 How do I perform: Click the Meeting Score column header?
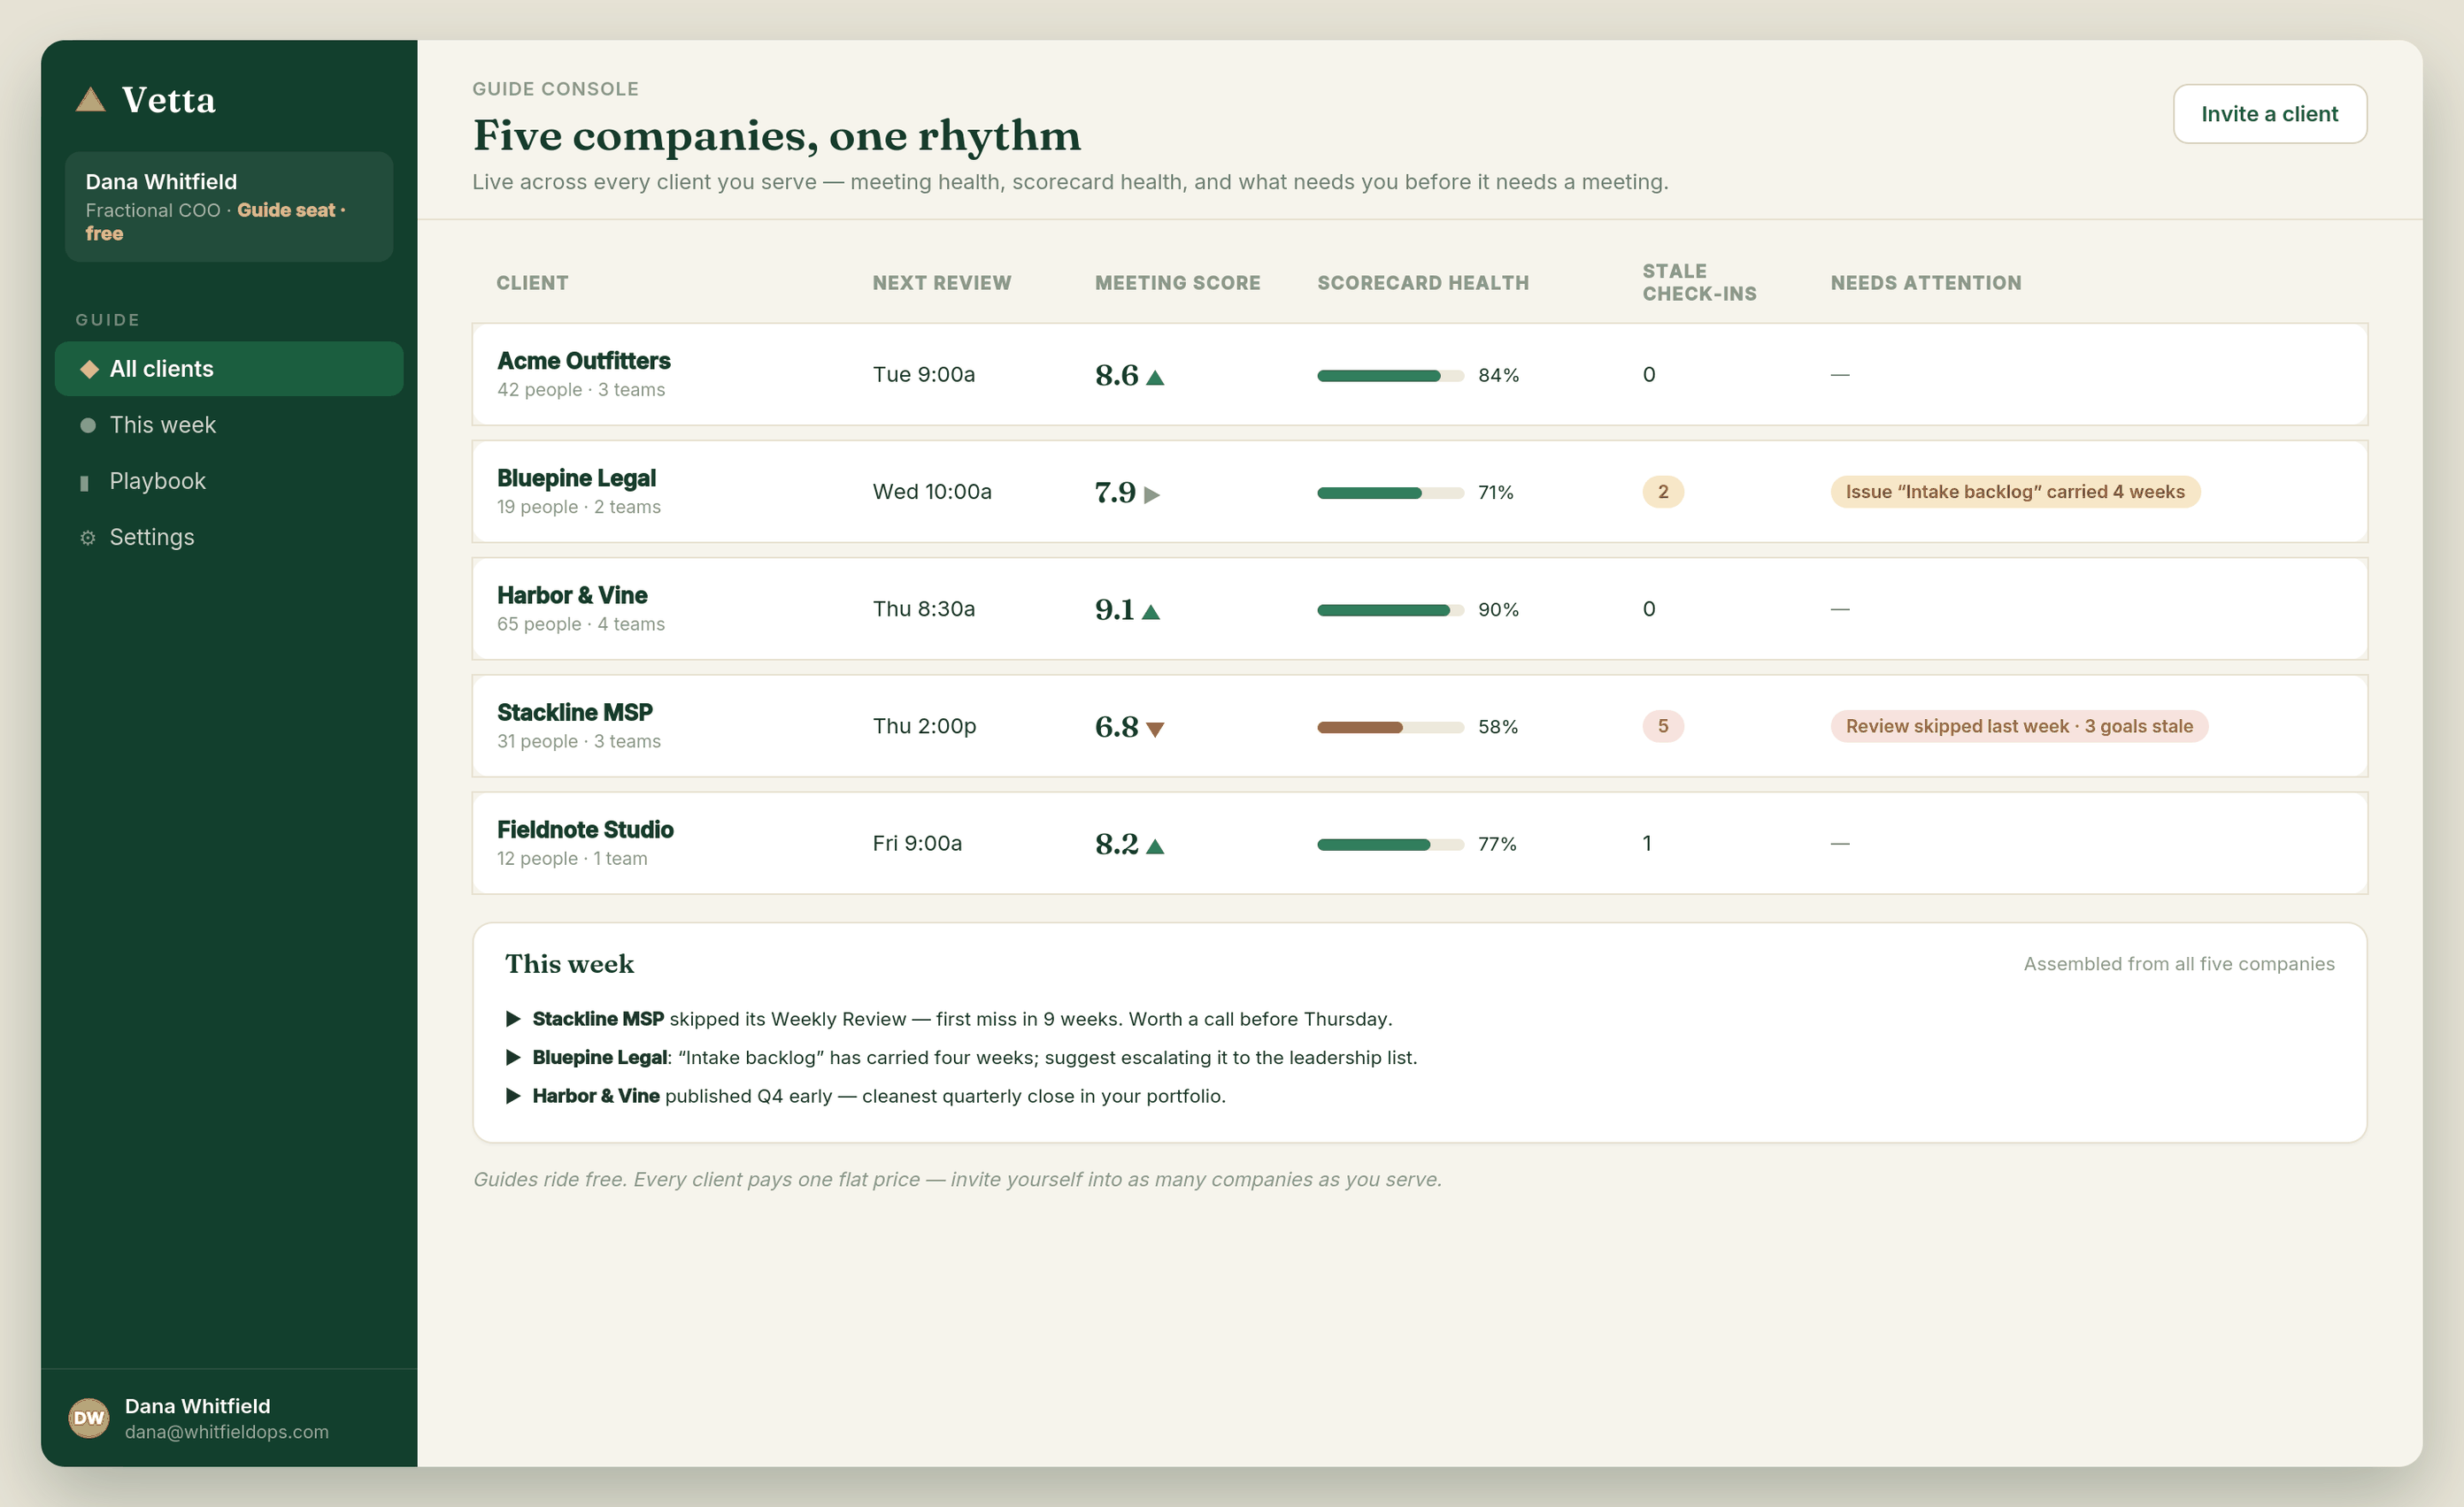[x=1177, y=283]
